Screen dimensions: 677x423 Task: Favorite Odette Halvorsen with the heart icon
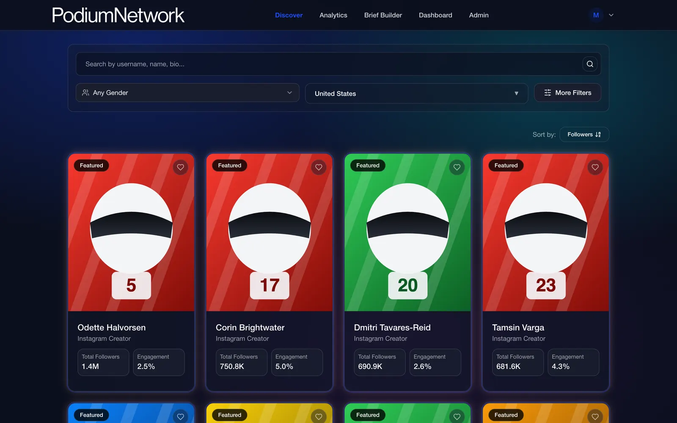click(181, 167)
